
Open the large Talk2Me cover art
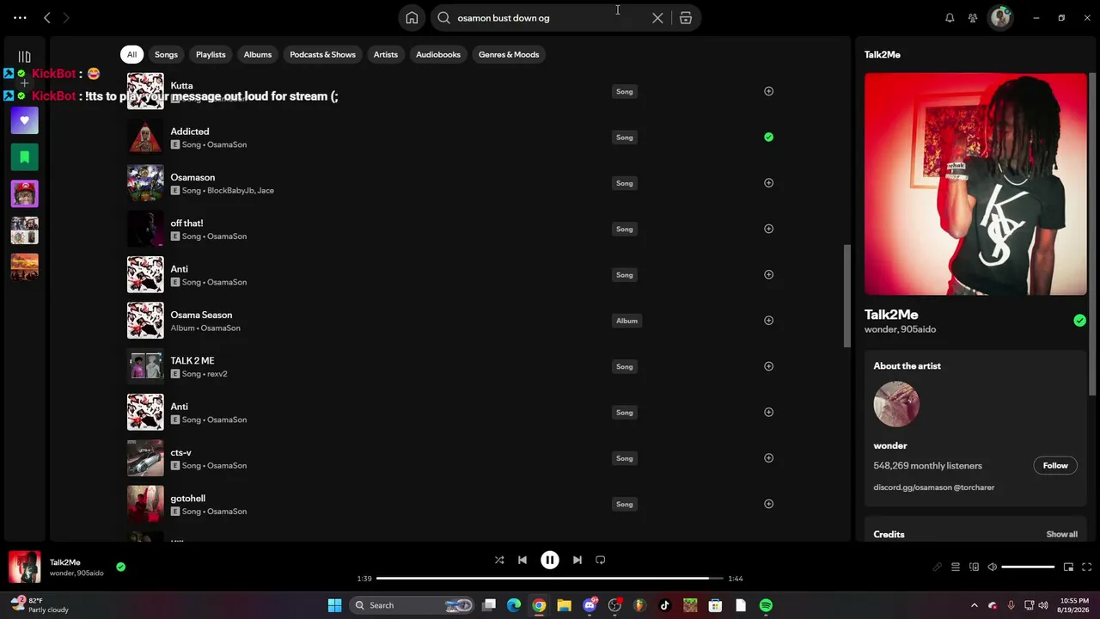click(x=975, y=184)
